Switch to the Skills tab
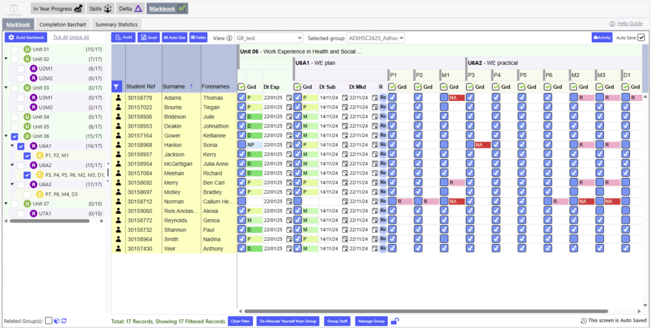Viewport: 651px width, 328px height. click(x=101, y=8)
